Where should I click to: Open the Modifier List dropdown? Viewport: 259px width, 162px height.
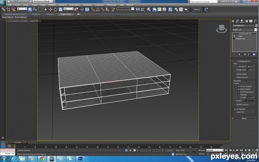click(x=245, y=30)
